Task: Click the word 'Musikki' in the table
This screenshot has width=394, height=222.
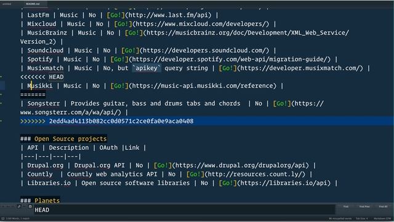Action: pos(40,86)
